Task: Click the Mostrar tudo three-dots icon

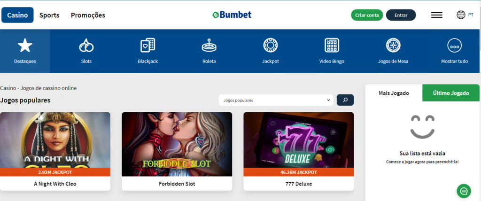Action: coord(454,46)
